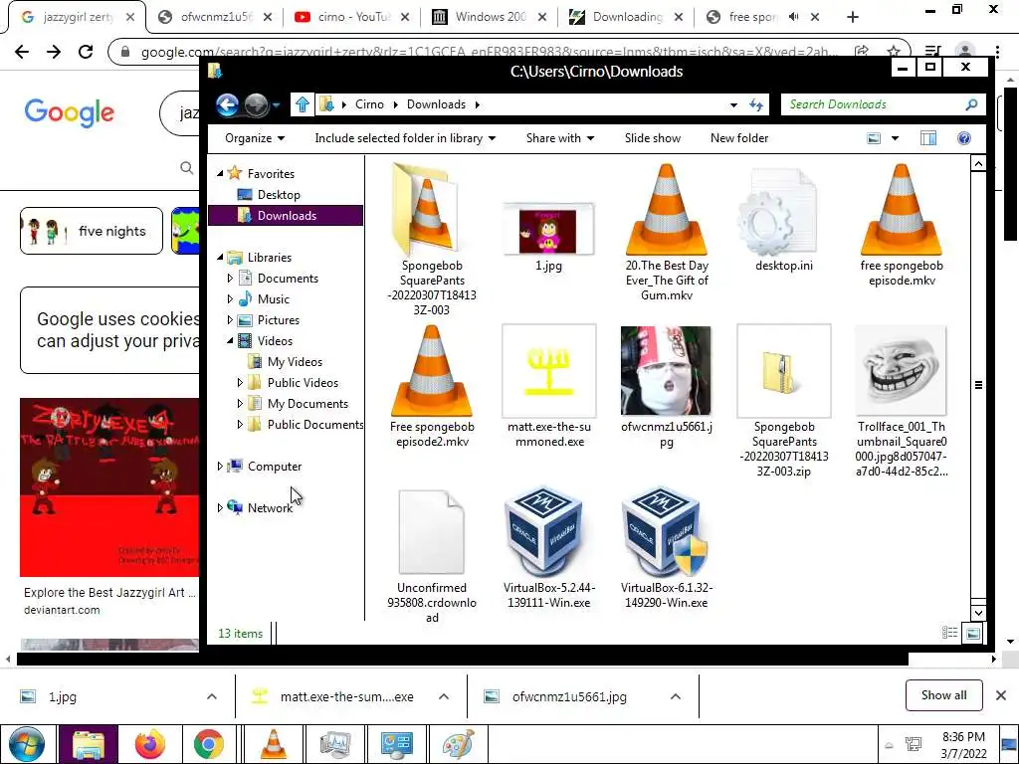The width and height of the screenshot is (1019, 764).
Task: Select the 1.jpg image file
Action: coord(548,237)
